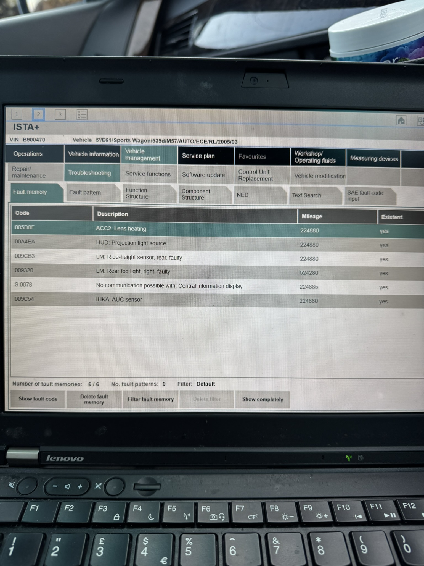424x566 pixels.
Task: Open Service functions sub-tab
Action: pos(149,174)
